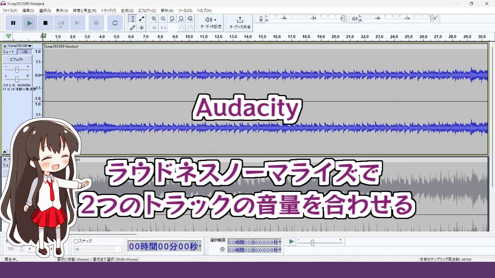Skip to end of the project
Viewport: 495px width, 278px height.
click(77, 23)
